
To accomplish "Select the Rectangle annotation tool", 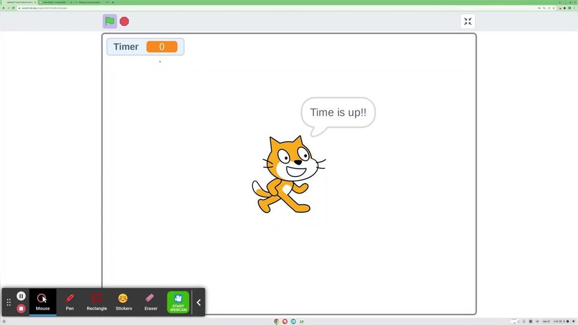I will tap(97, 302).
